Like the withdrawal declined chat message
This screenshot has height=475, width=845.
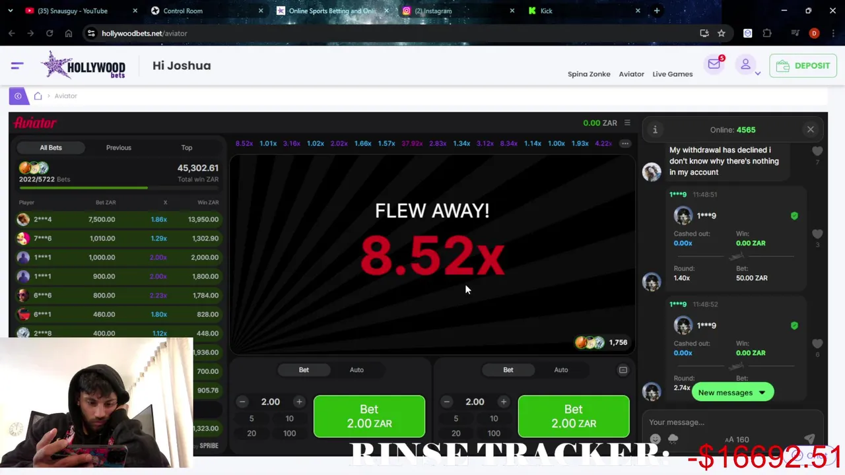(x=817, y=151)
